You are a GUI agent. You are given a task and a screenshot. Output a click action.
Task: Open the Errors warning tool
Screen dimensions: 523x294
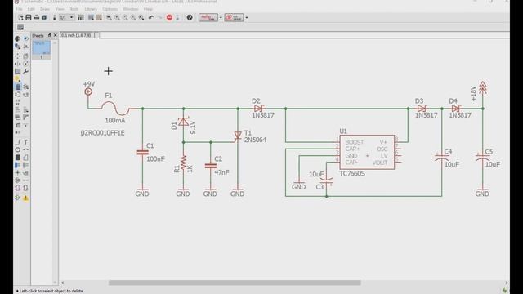[25, 198]
